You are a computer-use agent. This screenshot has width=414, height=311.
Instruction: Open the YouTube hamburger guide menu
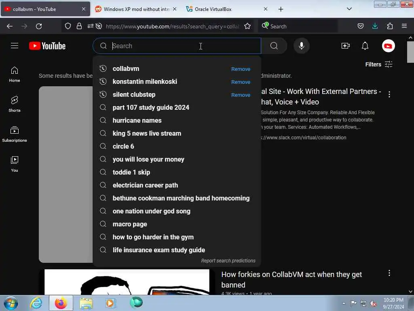[15, 46]
